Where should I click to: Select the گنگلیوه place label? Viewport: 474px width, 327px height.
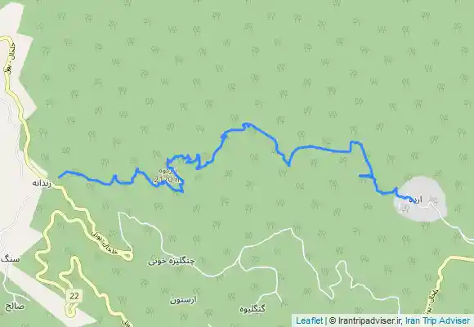pyautogui.click(x=253, y=309)
